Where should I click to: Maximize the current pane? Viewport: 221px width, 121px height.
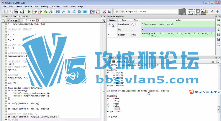click(x=92, y=11)
